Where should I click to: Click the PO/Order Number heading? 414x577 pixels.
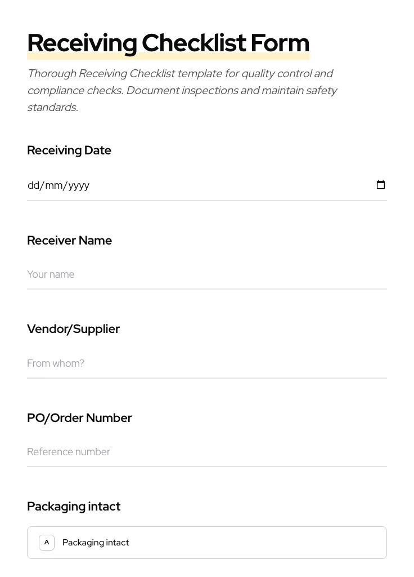[79, 418]
